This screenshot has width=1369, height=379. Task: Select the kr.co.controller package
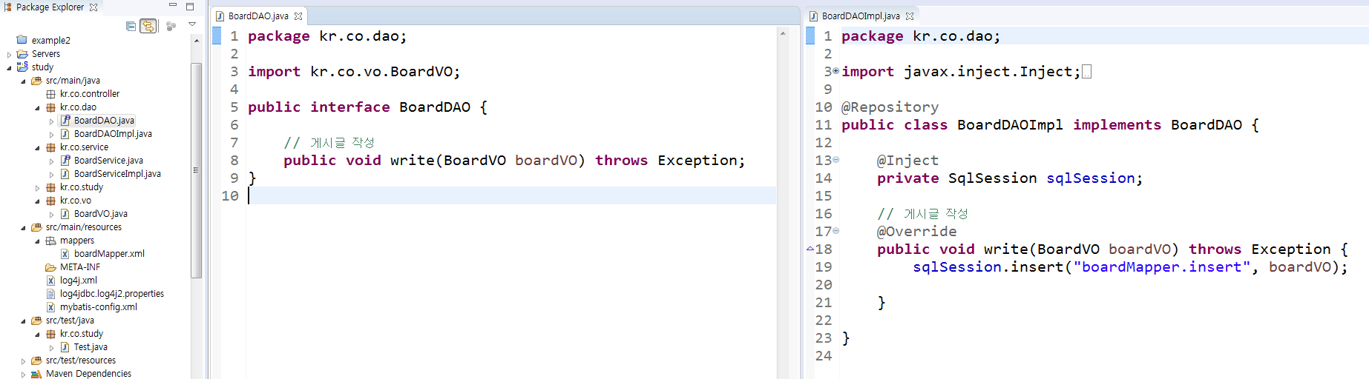click(x=89, y=94)
